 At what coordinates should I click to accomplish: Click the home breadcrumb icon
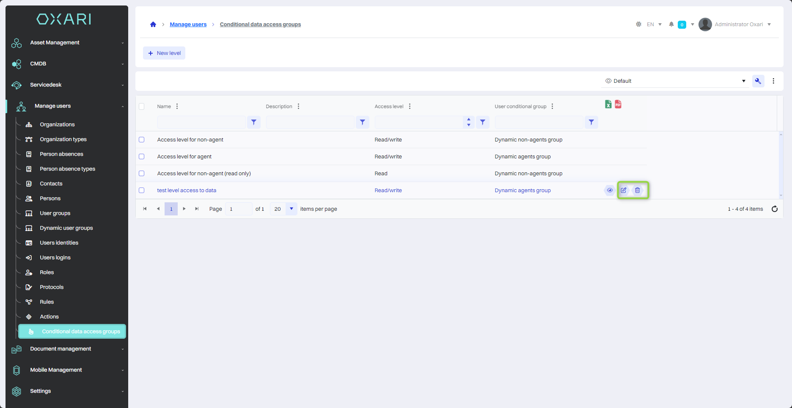tap(153, 24)
